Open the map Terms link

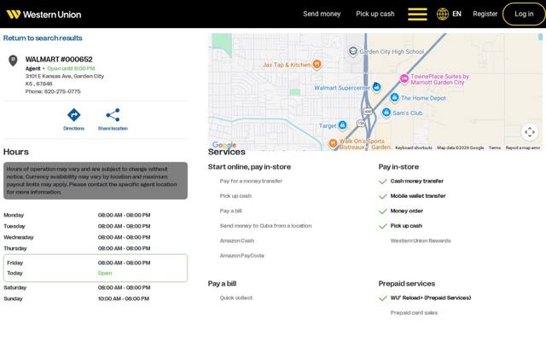pyautogui.click(x=495, y=147)
